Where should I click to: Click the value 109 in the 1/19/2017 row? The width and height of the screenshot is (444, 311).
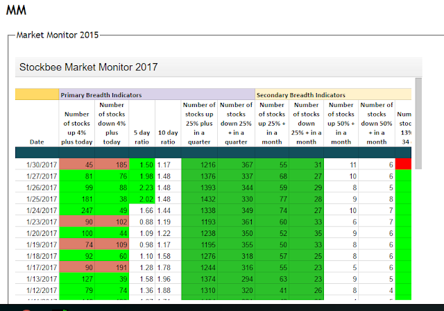[x=112, y=244]
